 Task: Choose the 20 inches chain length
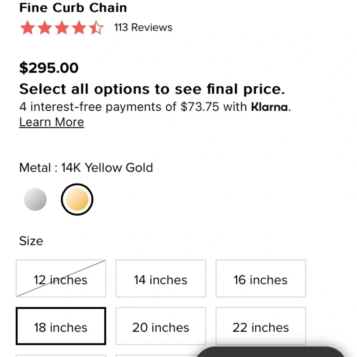[x=161, y=327]
